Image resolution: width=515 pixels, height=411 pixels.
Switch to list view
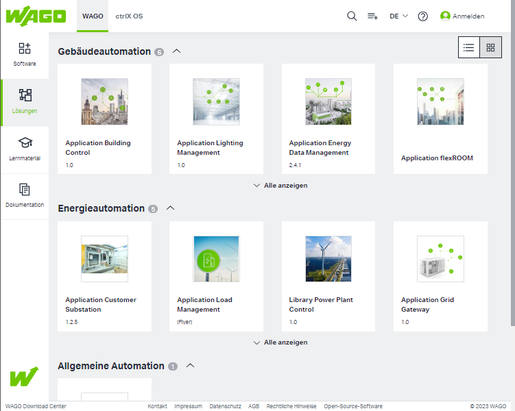click(468, 47)
